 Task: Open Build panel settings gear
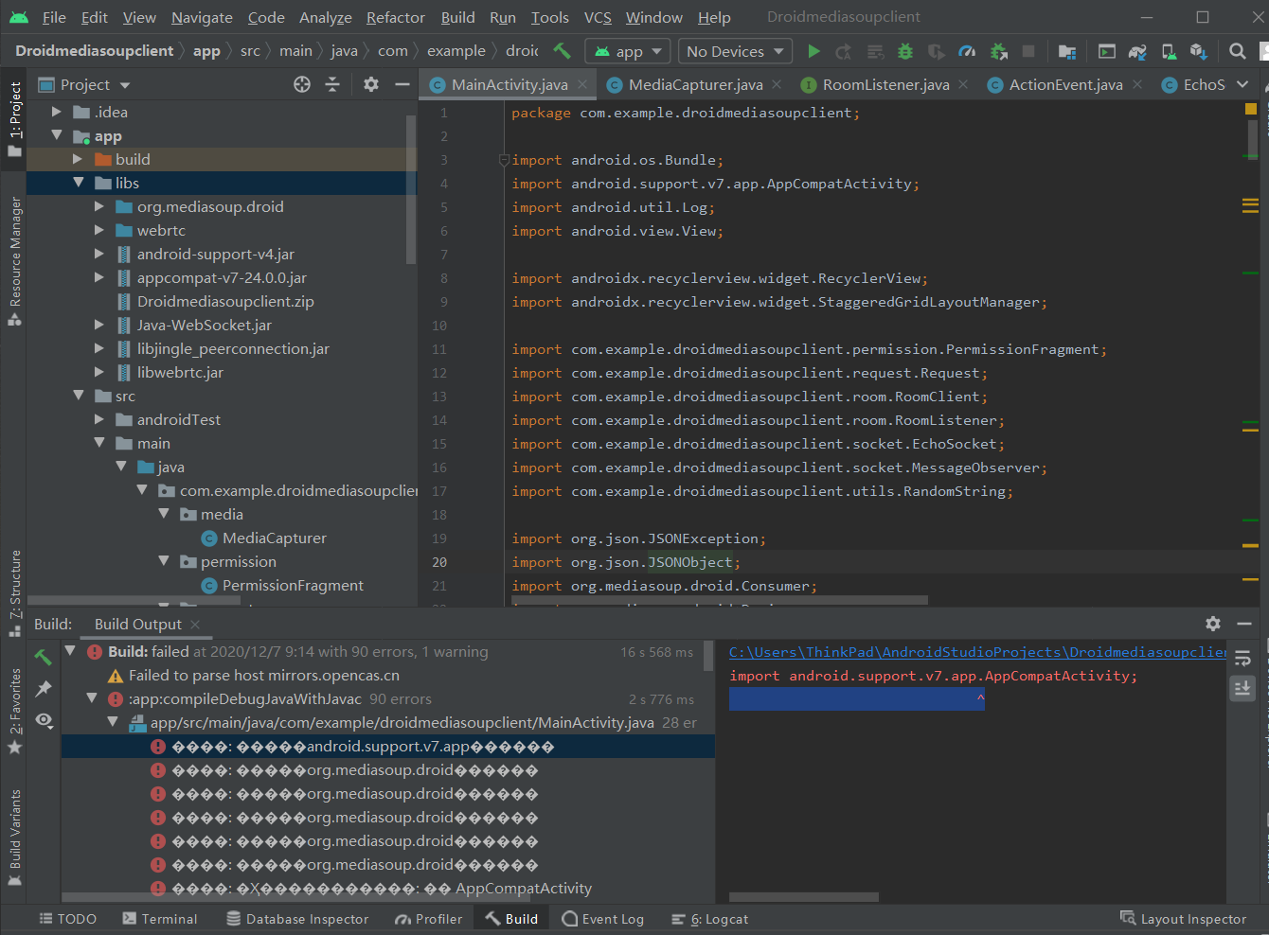click(1213, 624)
